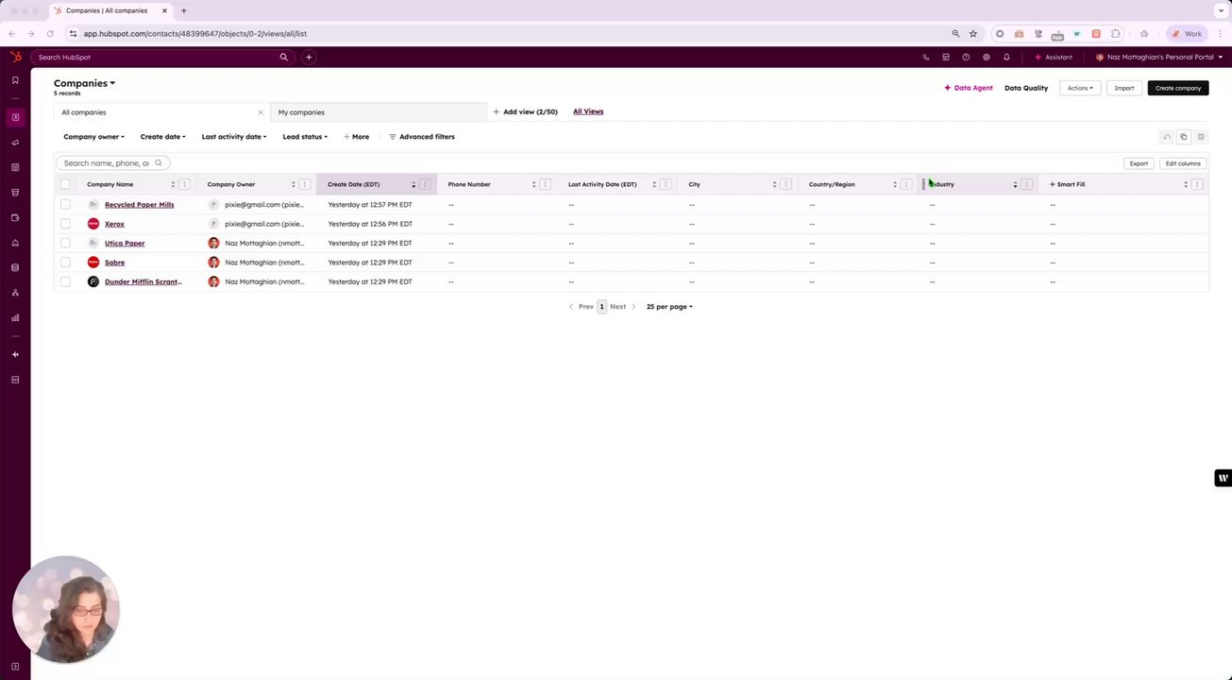Click the Import button
This screenshot has width=1232, height=680.
coord(1123,88)
